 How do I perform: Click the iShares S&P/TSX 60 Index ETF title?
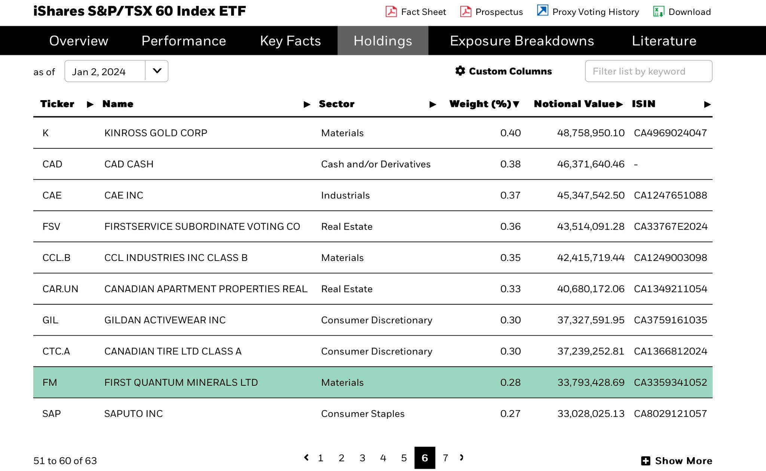140,11
